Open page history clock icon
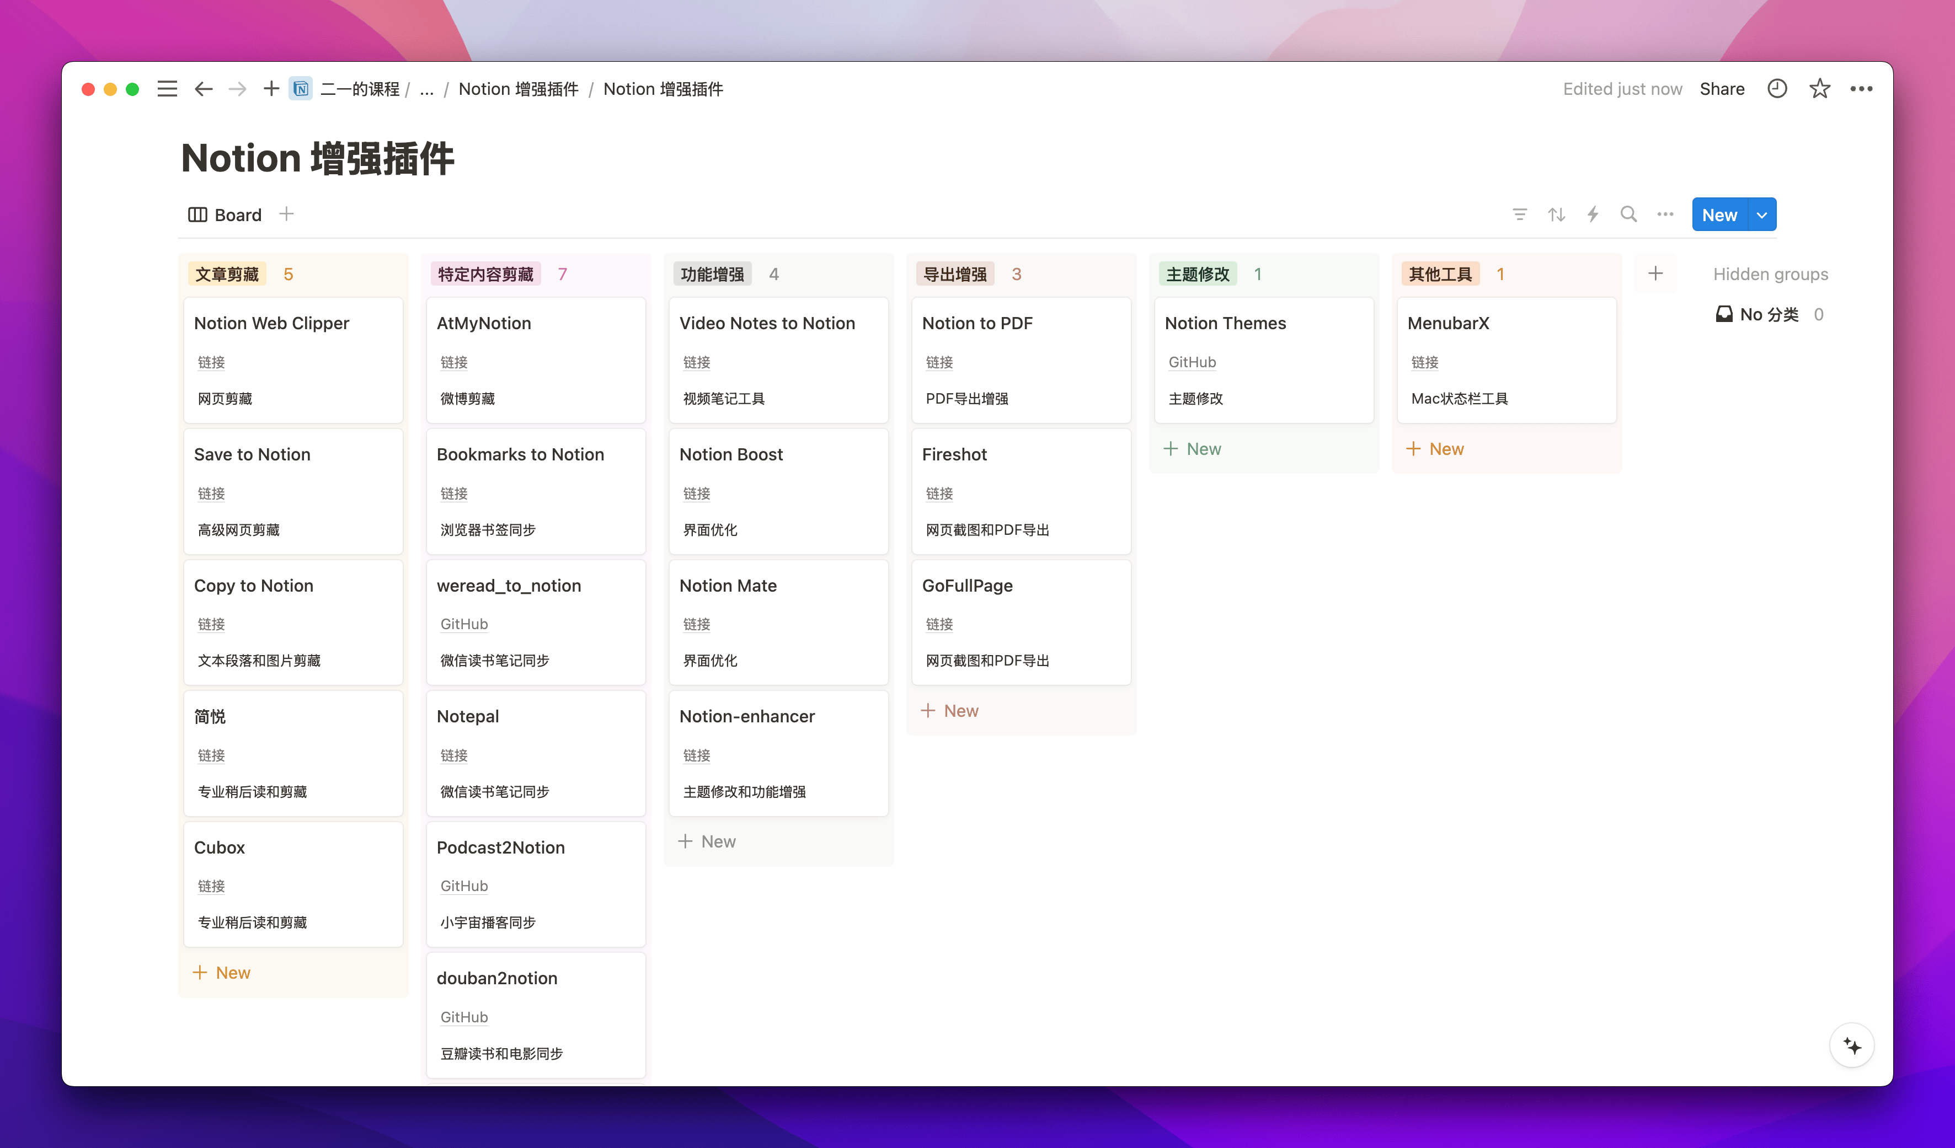1955x1148 pixels. click(1777, 88)
